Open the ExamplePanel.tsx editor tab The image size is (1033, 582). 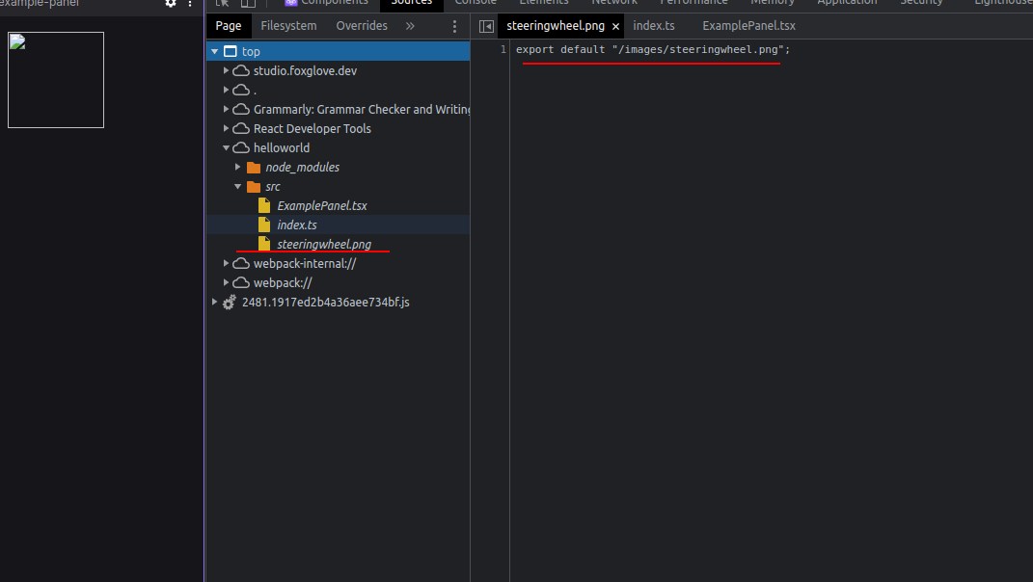[x=748, y=26]
